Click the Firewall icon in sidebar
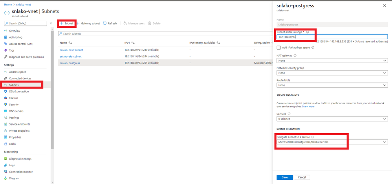 pos(5,98)
